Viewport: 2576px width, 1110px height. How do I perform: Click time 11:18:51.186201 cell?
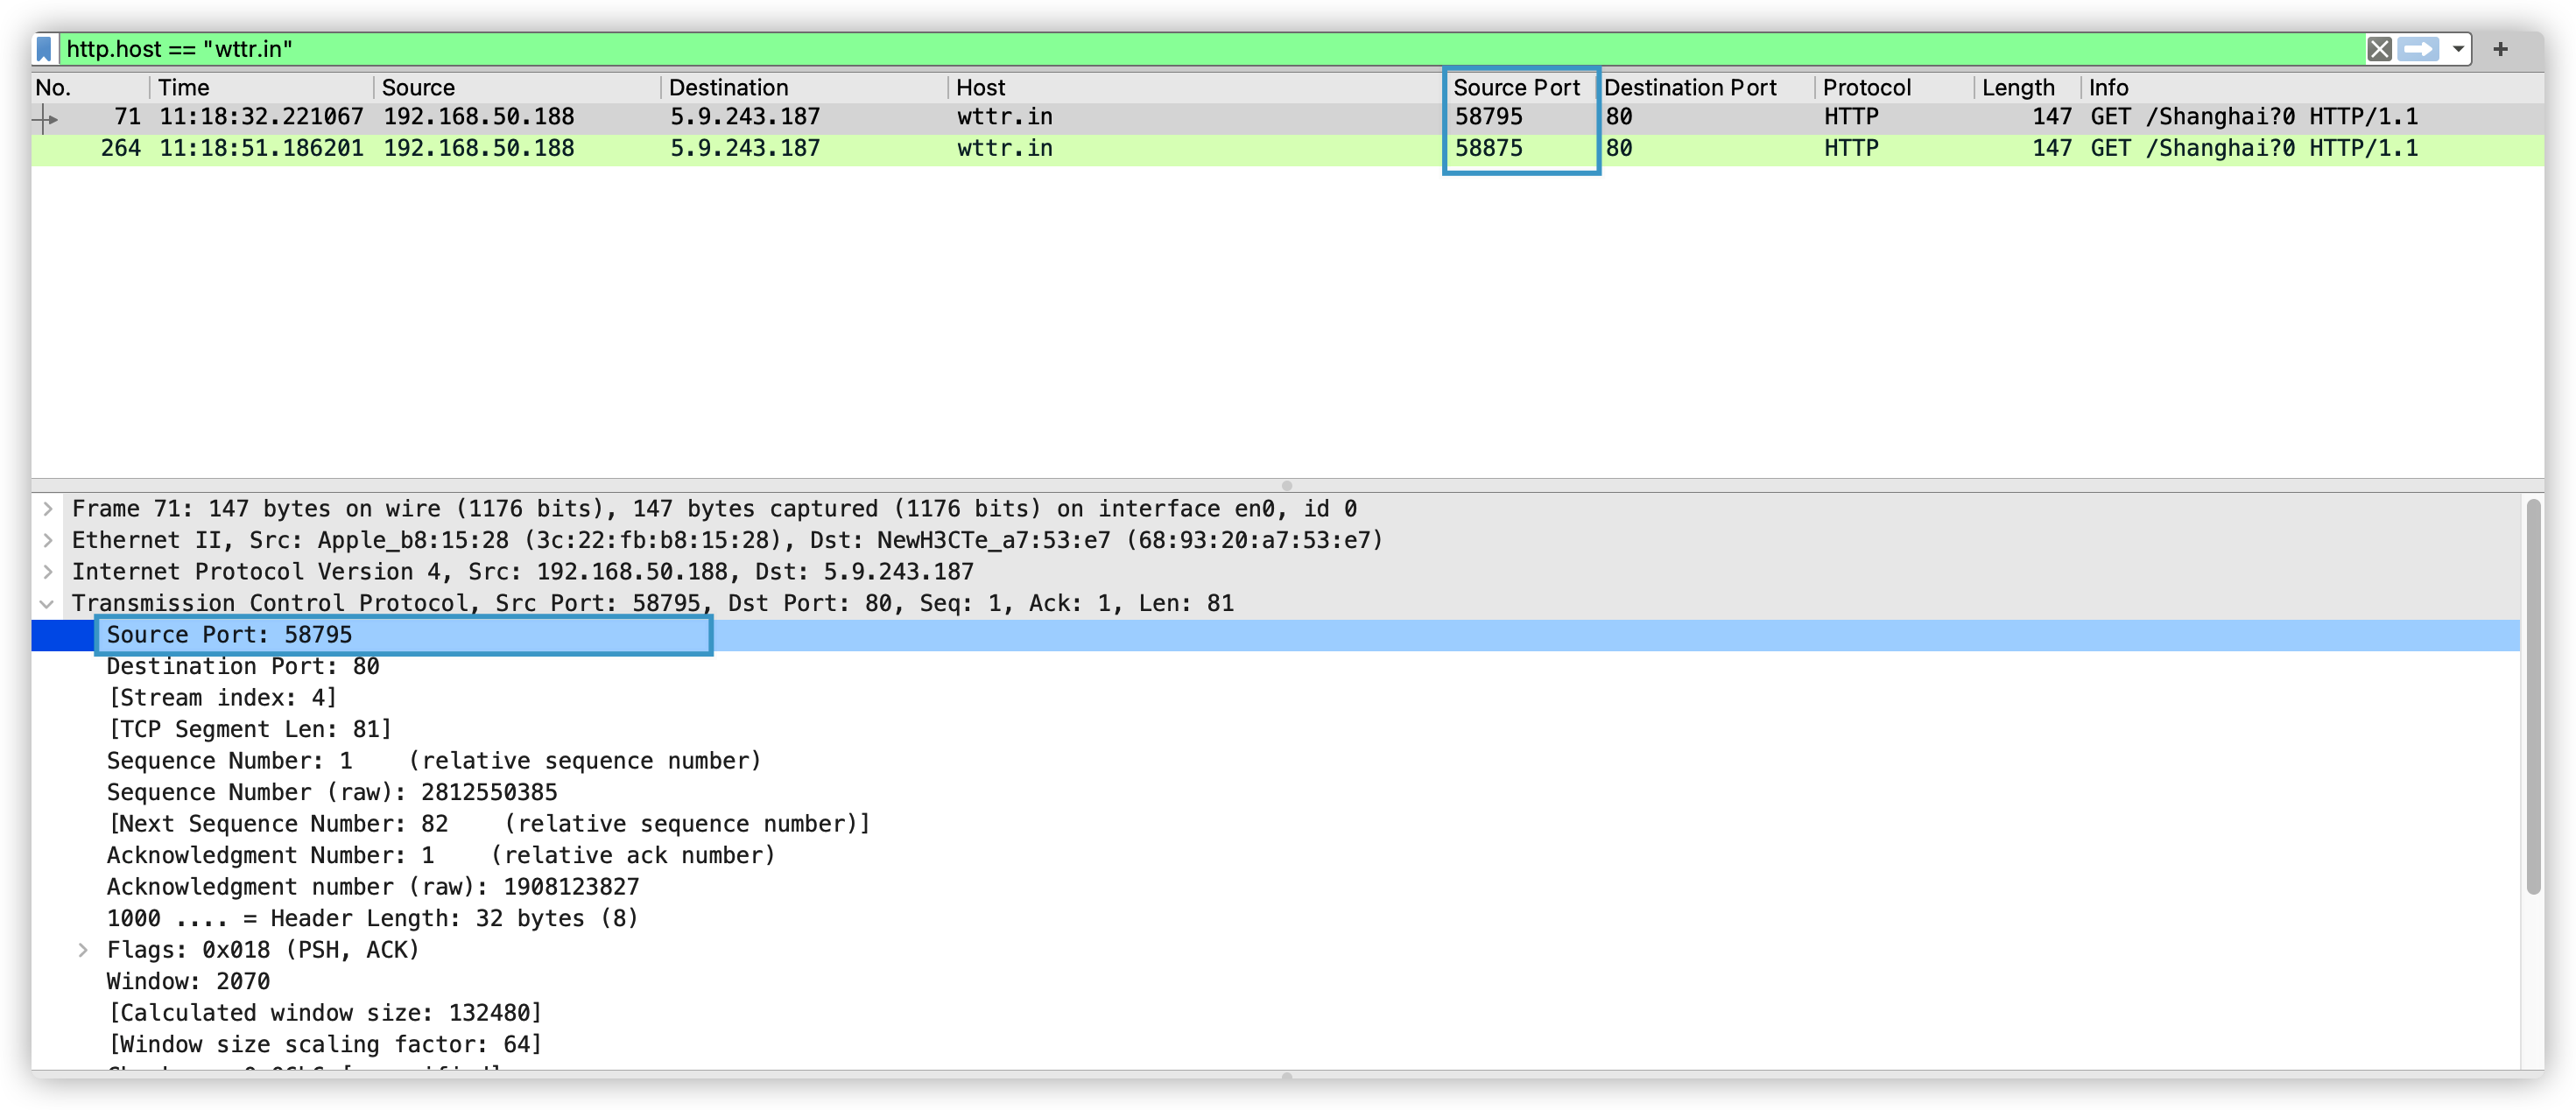click(x=261, y=148)
